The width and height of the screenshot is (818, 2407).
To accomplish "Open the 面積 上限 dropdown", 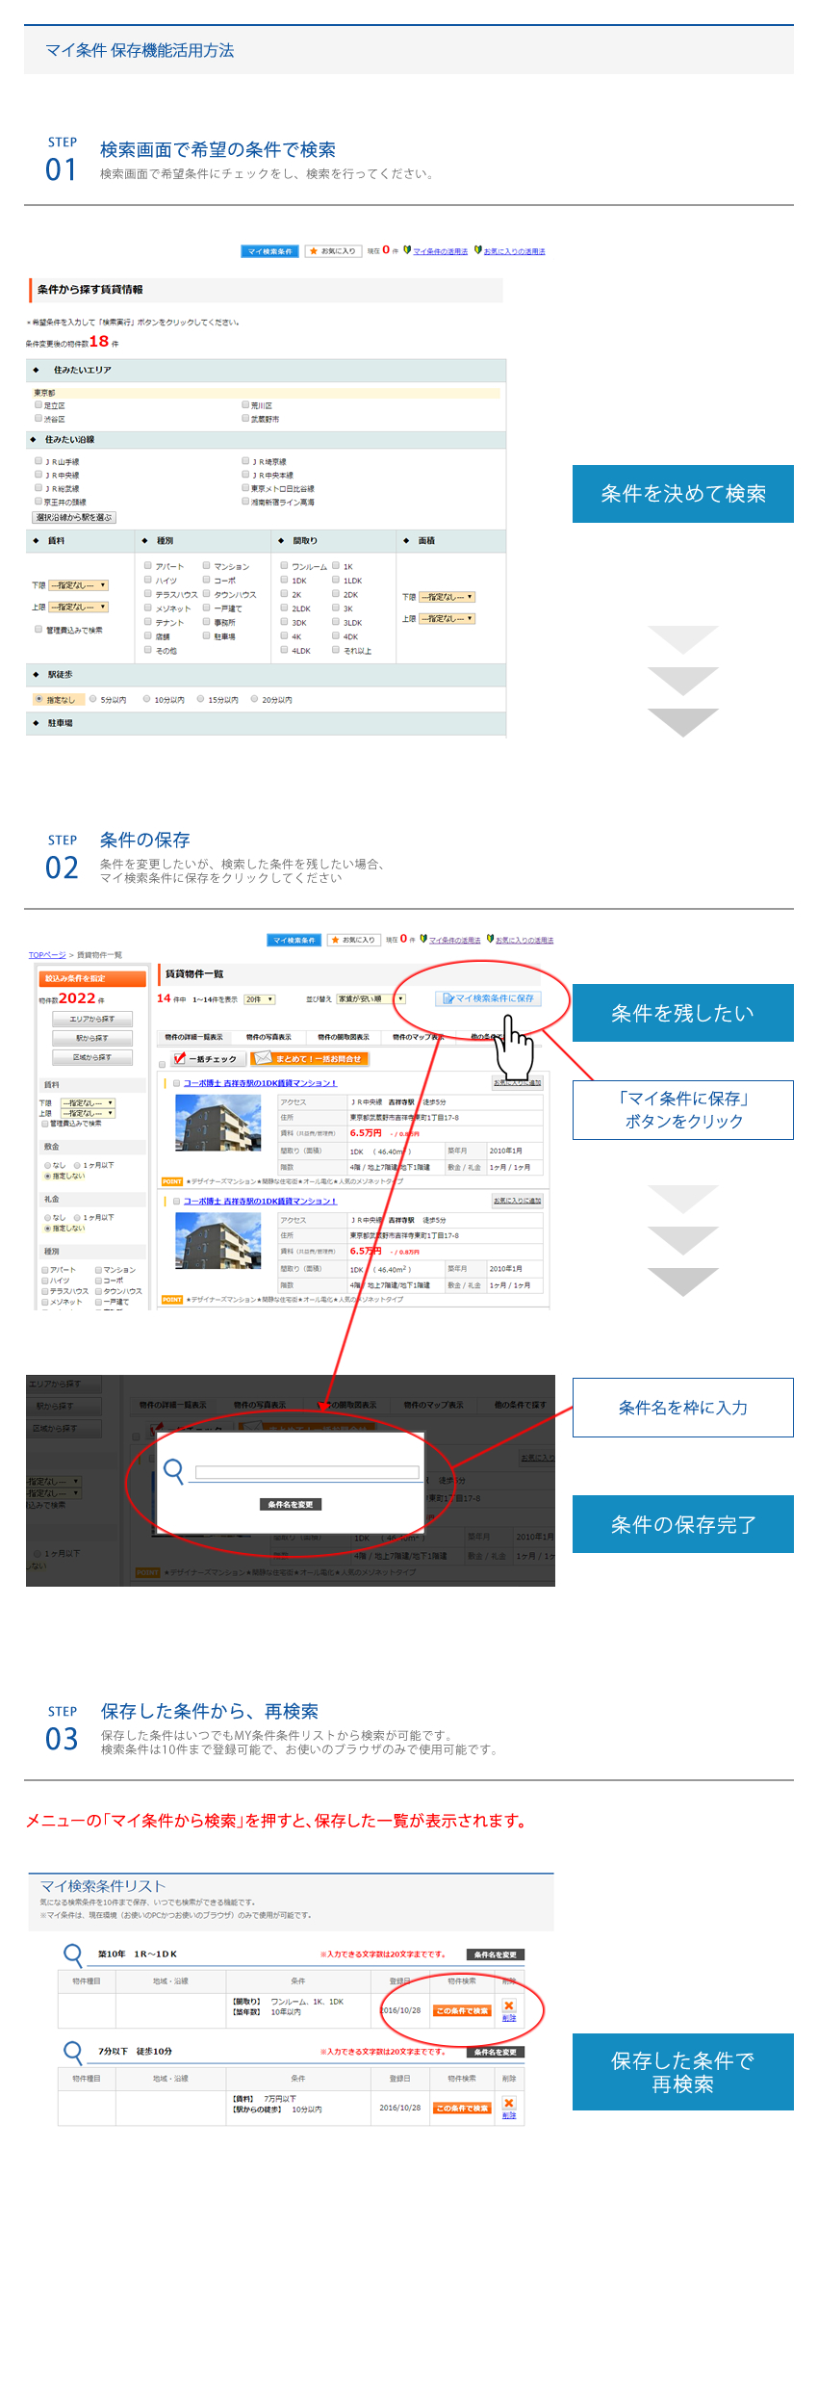I will click(x=447, y=618).
